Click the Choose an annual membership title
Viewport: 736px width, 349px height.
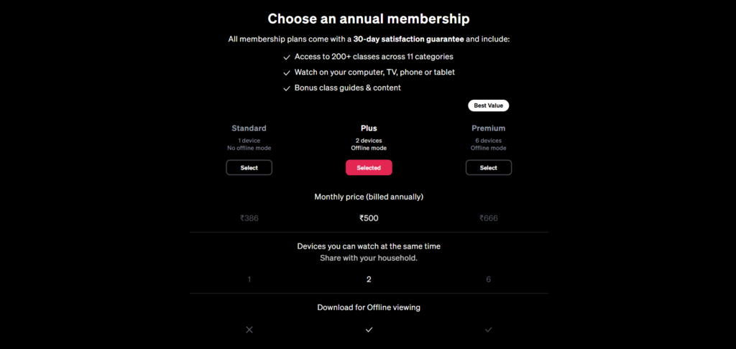click(369, 19)
